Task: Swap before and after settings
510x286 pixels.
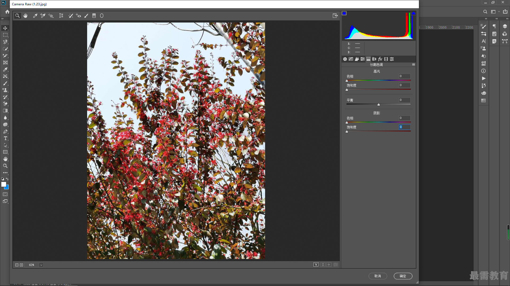Action: coord(323,265)
